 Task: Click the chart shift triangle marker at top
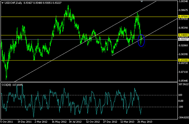point(142,2)
